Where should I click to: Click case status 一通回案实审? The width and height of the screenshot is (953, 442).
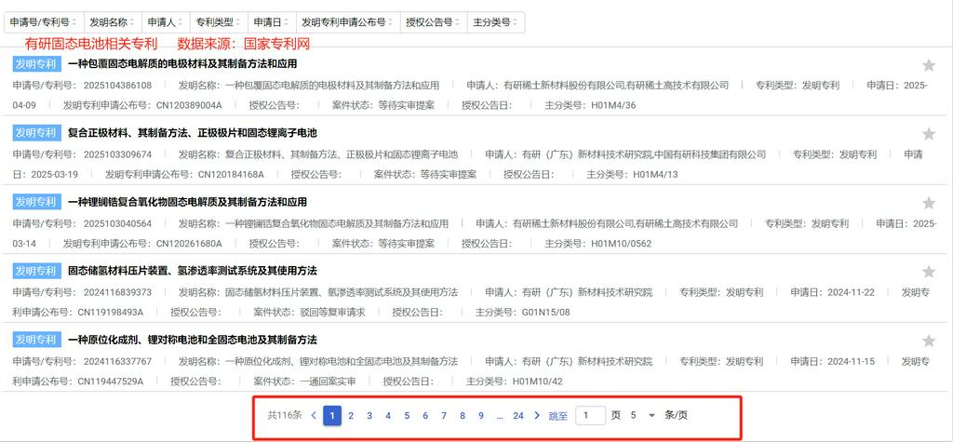click(x=329, y=382)
